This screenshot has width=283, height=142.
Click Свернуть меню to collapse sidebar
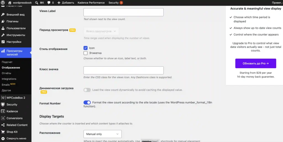(16, 138)
